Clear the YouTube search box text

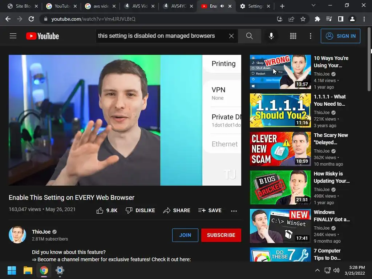[231, 36]
